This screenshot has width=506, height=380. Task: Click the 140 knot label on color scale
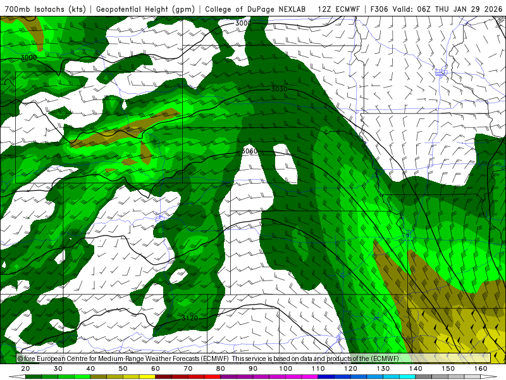[416, 369]
